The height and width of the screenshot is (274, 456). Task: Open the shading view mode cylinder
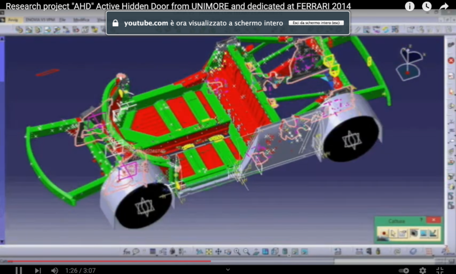(x=285, y=251)
